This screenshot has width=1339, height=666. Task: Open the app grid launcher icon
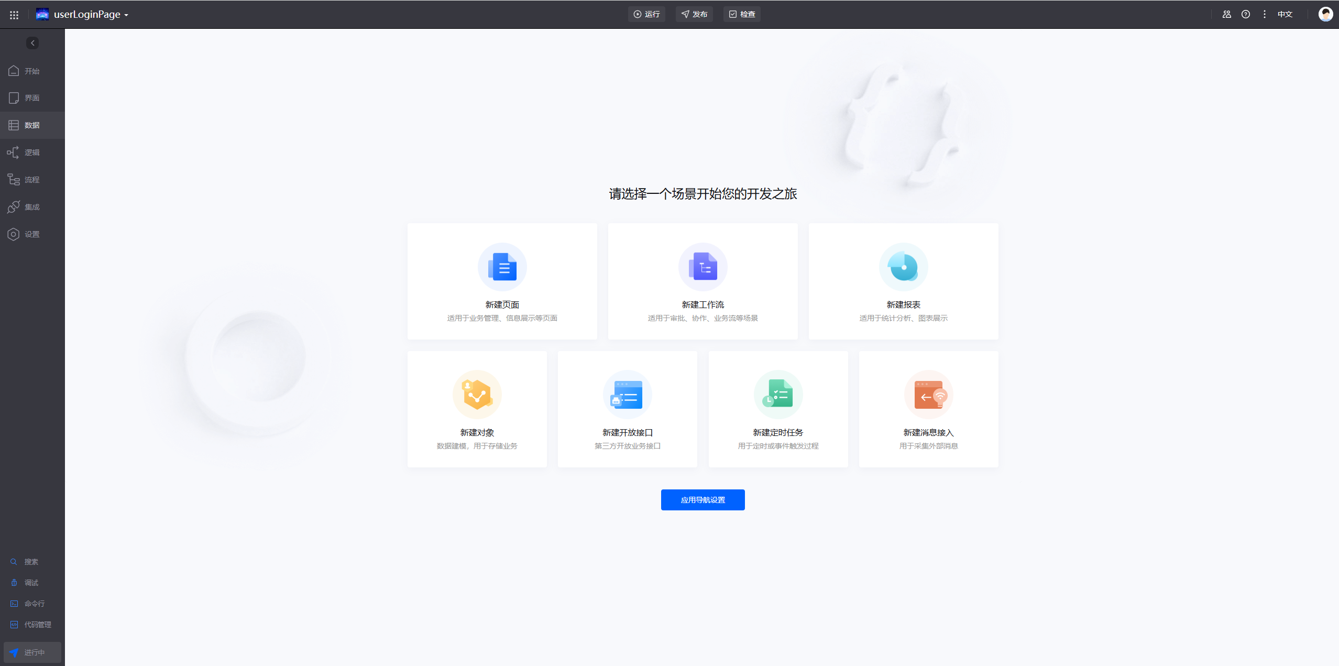[14, 15]
